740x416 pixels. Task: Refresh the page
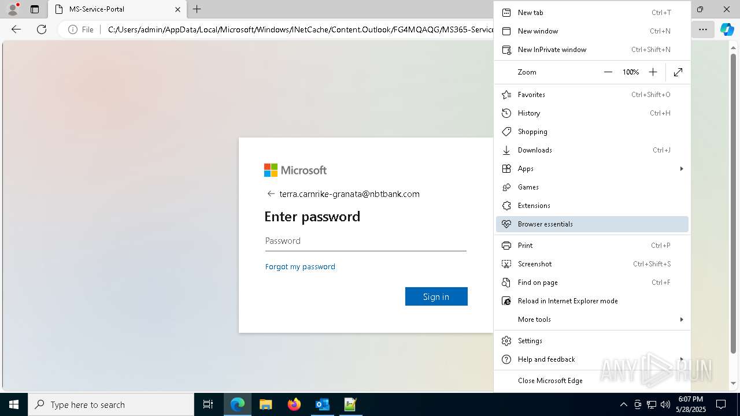tap(42, 29)
